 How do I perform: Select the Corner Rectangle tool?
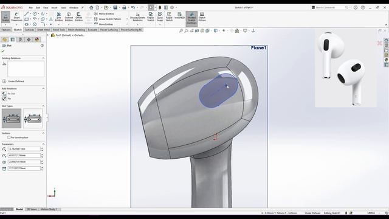pos(27,19)
